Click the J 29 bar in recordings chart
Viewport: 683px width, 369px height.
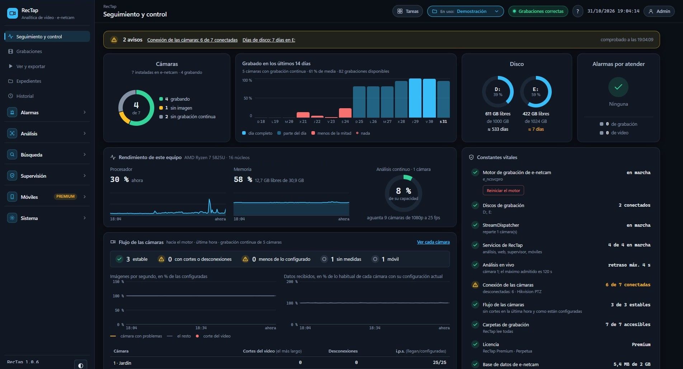click(x=415, y=98)
